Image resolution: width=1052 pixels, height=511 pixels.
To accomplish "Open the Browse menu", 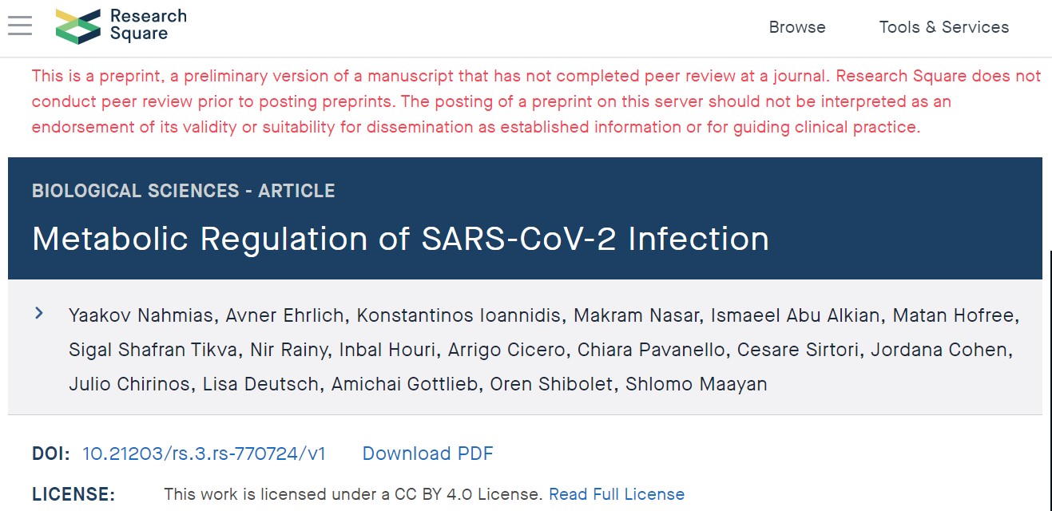I will click(x=796, y=27).
